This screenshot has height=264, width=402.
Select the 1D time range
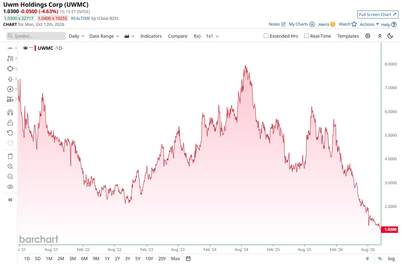pyautogui.click(x=27, y=259)
